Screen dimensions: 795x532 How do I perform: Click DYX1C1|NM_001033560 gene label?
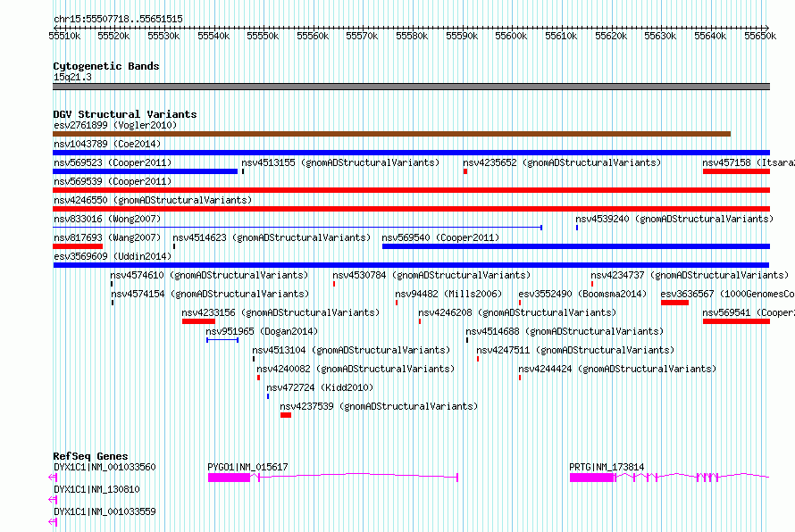click(105, 467)
